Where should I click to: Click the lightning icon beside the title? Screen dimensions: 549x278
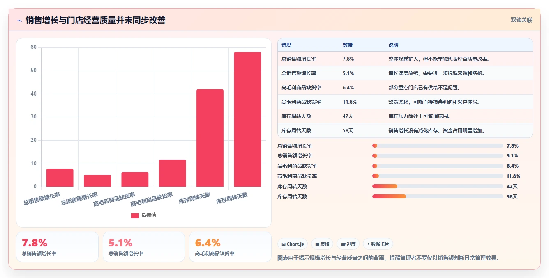click(x=20, y=21)
